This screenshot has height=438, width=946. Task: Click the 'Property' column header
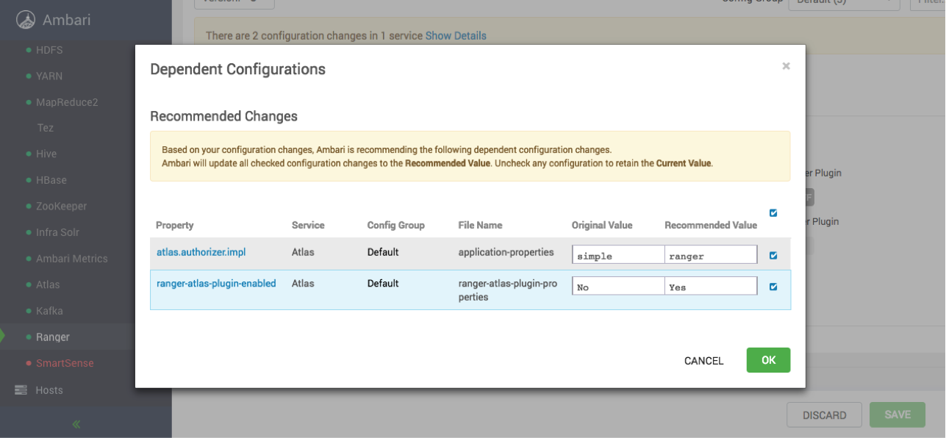(x=175, y=226)
